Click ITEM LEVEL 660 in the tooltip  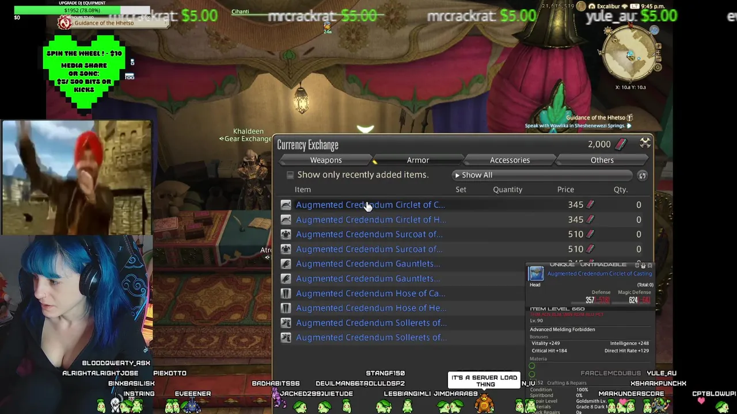557,309
